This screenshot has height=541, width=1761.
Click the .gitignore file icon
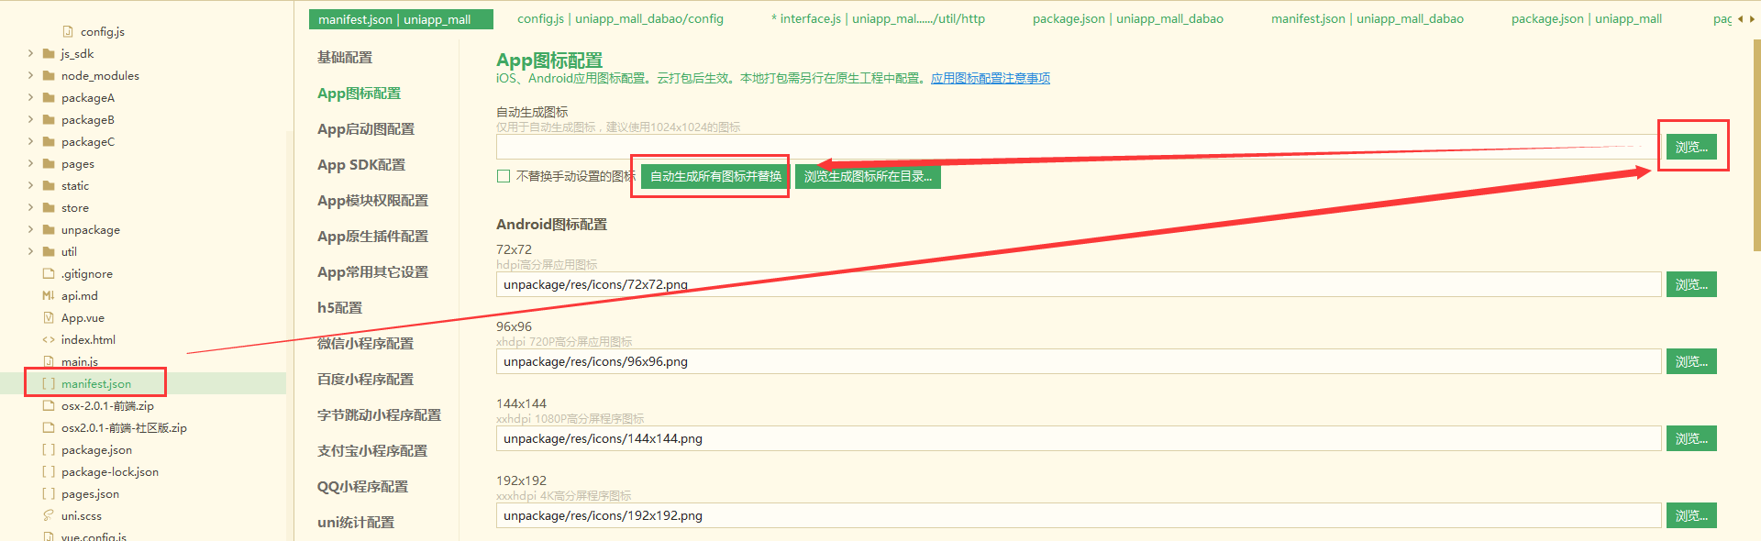(x=49, y=274)
